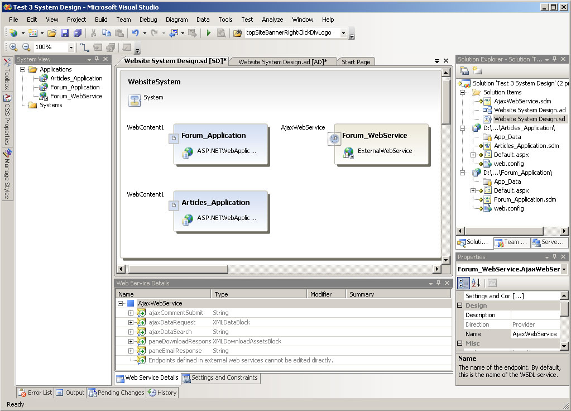Click the Categorized button in Properties
571x411 pixels.
pos(463,283)
